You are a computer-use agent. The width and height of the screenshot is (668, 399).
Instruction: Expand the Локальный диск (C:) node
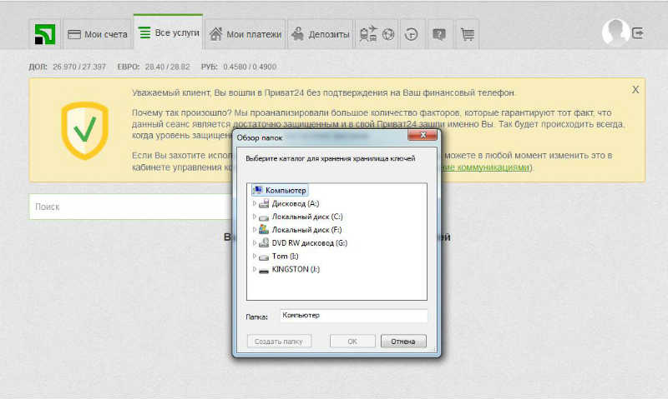(255, 217)
